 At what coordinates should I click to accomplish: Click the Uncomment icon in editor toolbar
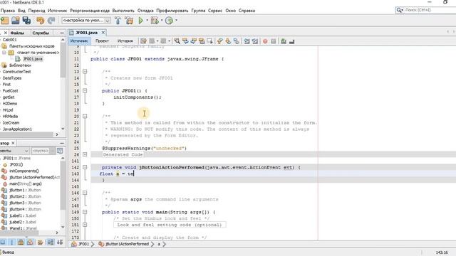pos(291,41)
